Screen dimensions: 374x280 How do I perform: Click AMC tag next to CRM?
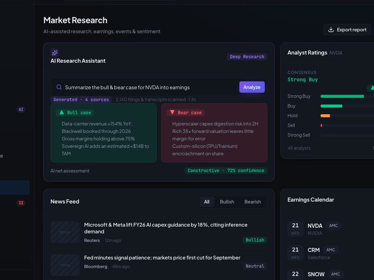[331, 250]
